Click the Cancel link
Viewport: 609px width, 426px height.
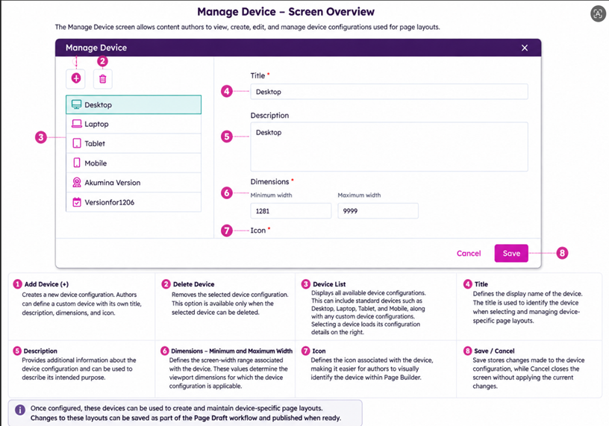point(469,253)
